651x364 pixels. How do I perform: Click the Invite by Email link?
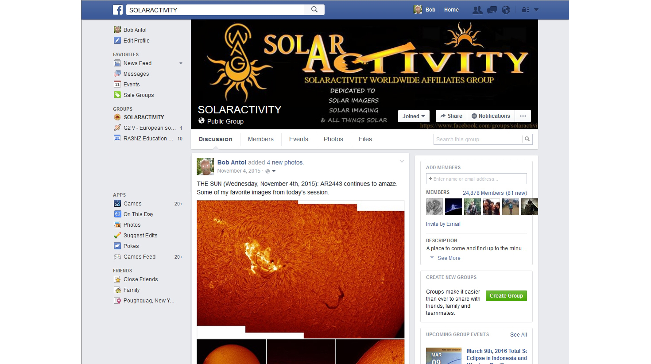(x=443, y=224)
